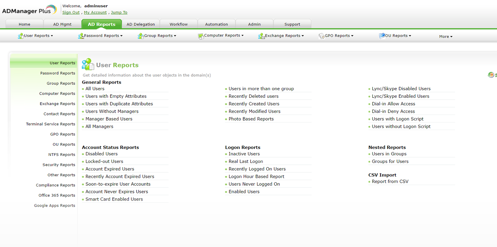Open the Locked-out Users report
The width and height of the screenshot is (497, 247).
pos(104,161)
